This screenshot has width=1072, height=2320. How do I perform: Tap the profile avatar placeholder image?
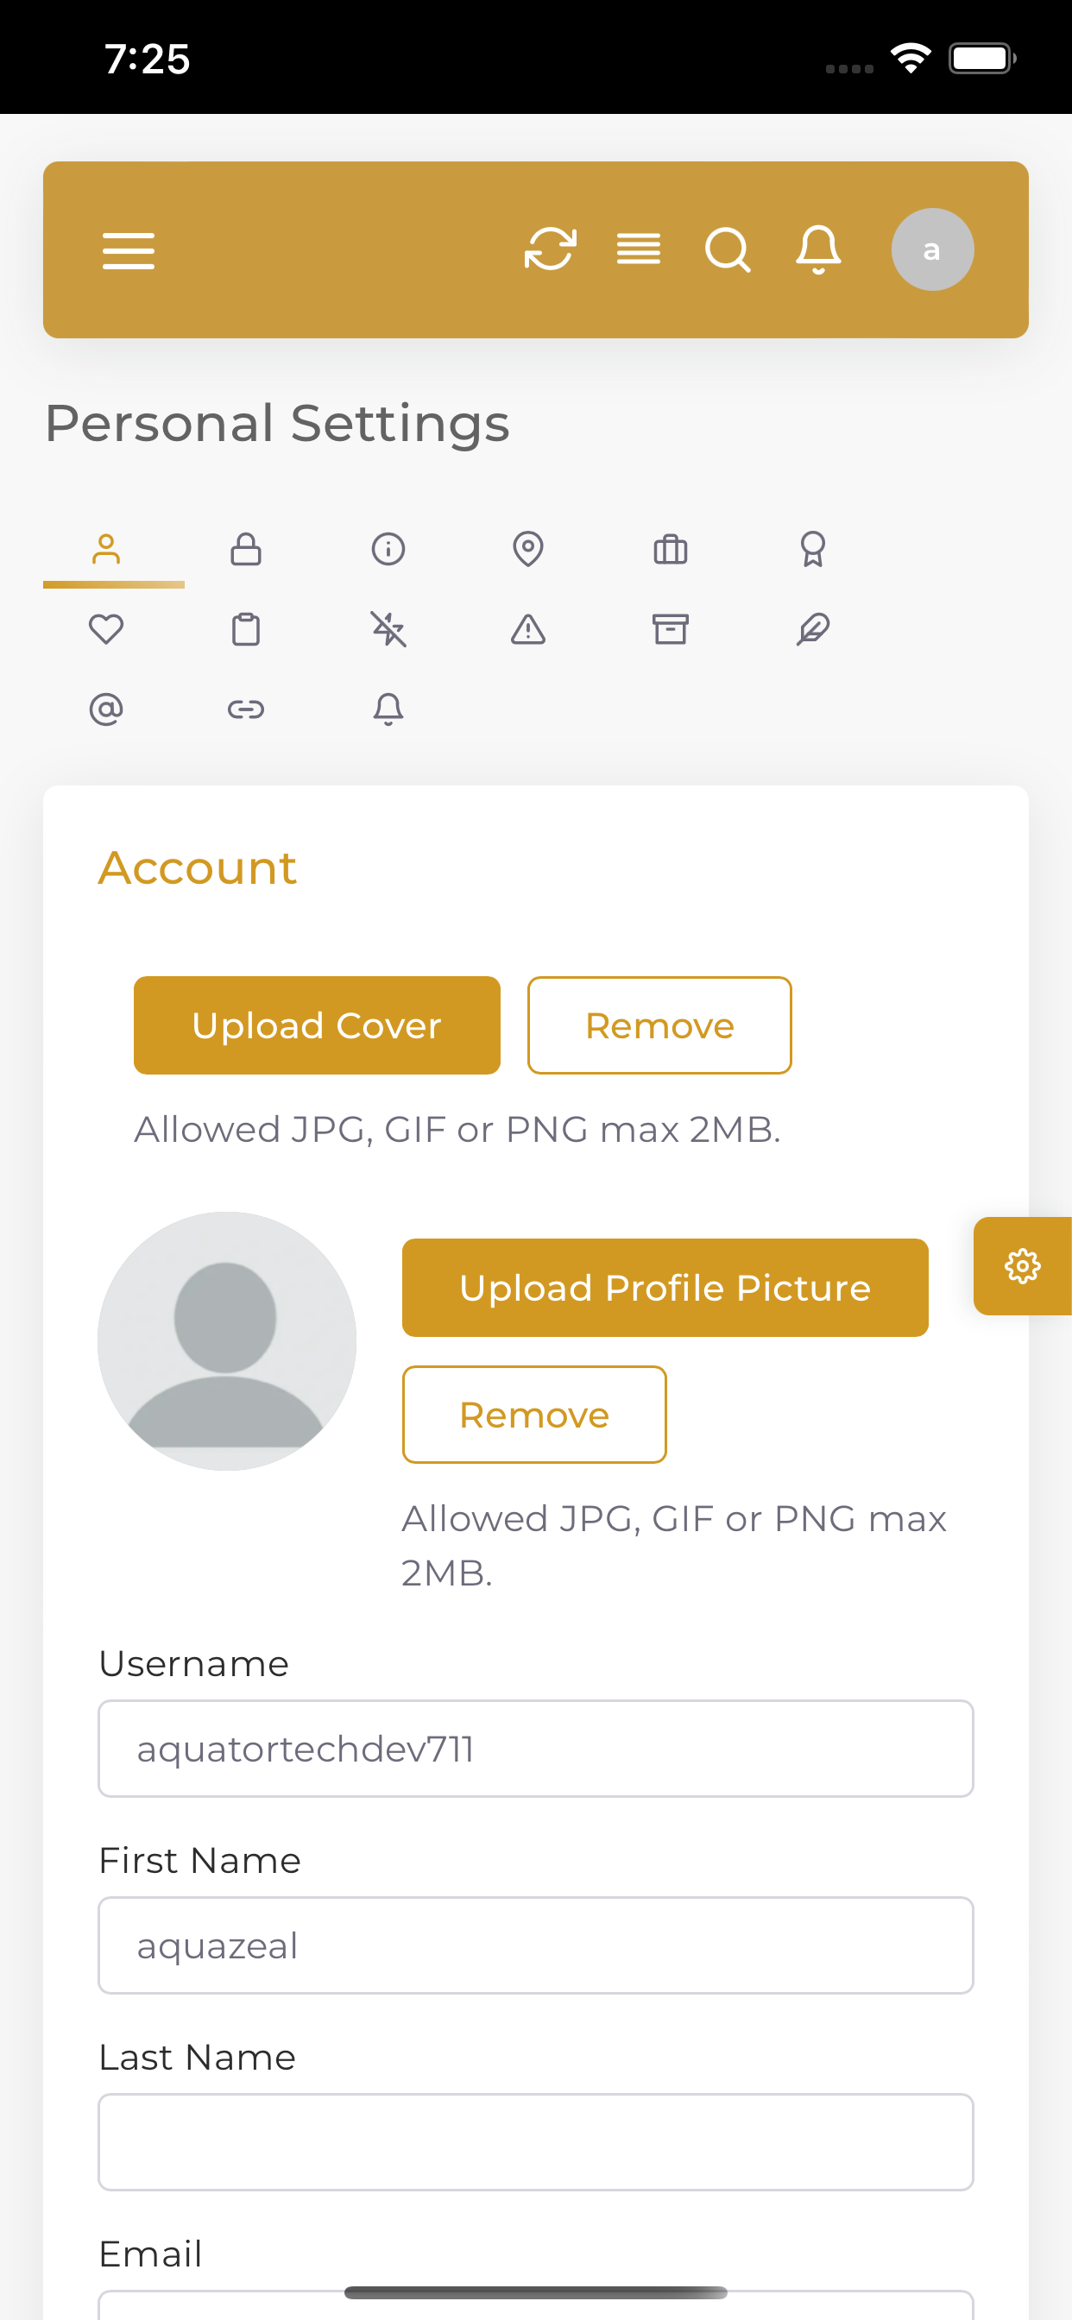[x=227, y=1340]
